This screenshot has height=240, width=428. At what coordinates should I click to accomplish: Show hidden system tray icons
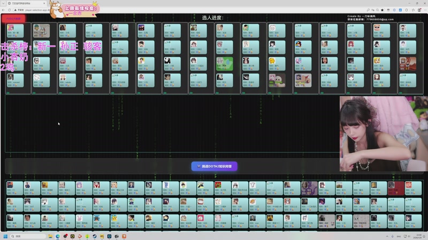click(x=387, y=236)
